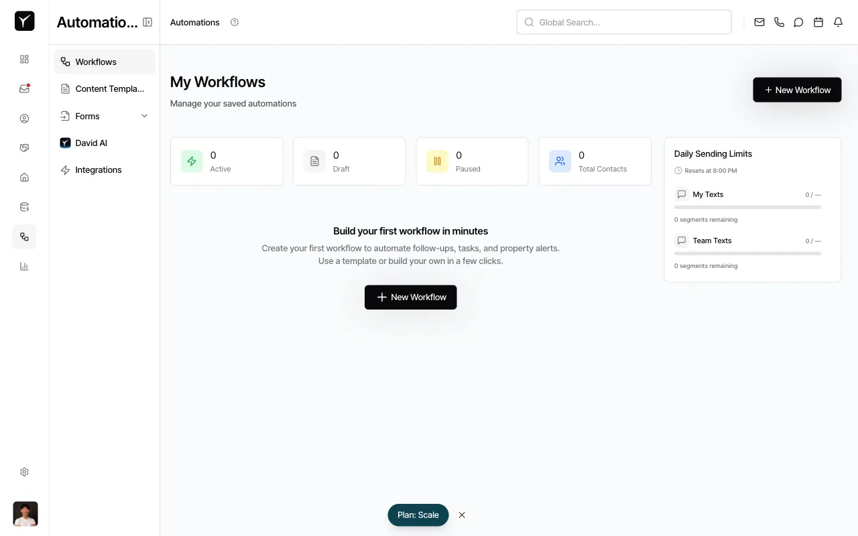Click the Automations help question mark

pyautogui.click(x=234, y=22)
